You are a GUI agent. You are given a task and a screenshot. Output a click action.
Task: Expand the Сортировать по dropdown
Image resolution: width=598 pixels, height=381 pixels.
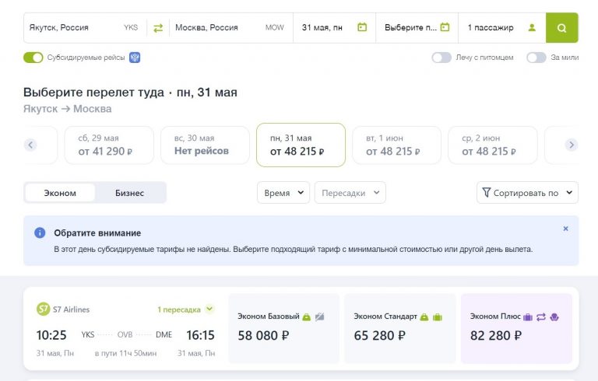526,193
